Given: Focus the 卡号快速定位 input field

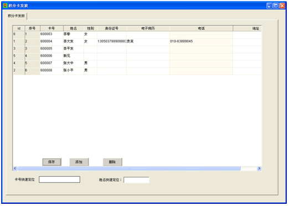Looking at the screenshot, I should 59,179.
